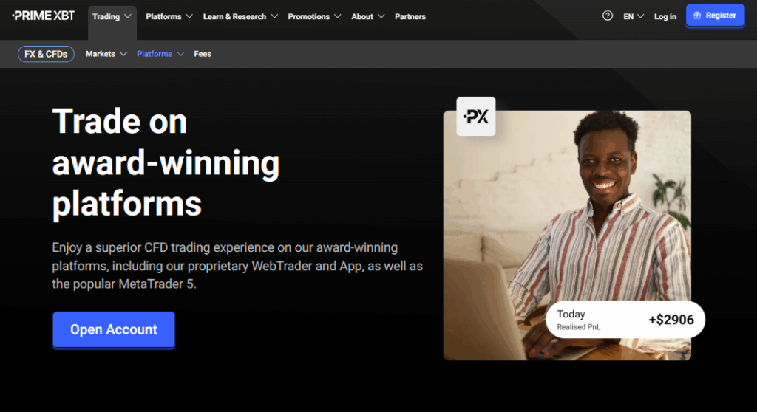Expand the Markets submenu
This screenshot has height=412, width=757.
click(106, 54)
